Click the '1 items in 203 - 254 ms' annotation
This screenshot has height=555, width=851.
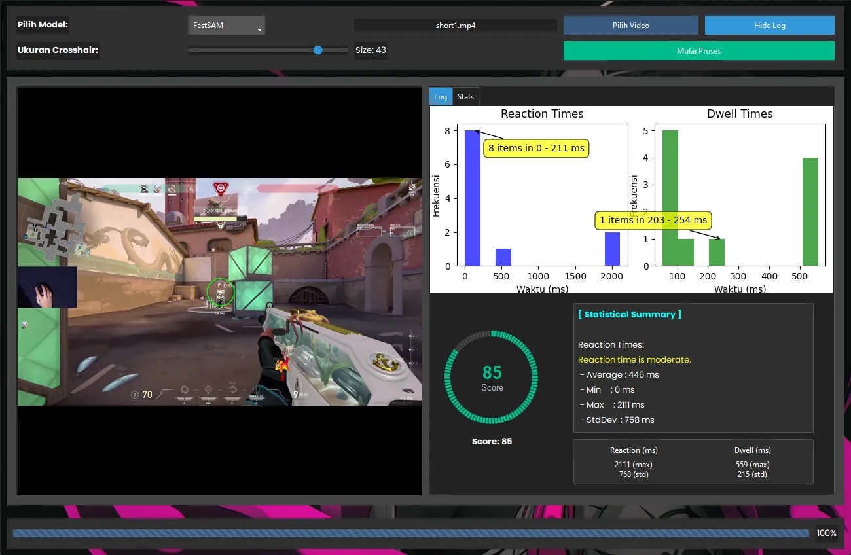(653, 221)
